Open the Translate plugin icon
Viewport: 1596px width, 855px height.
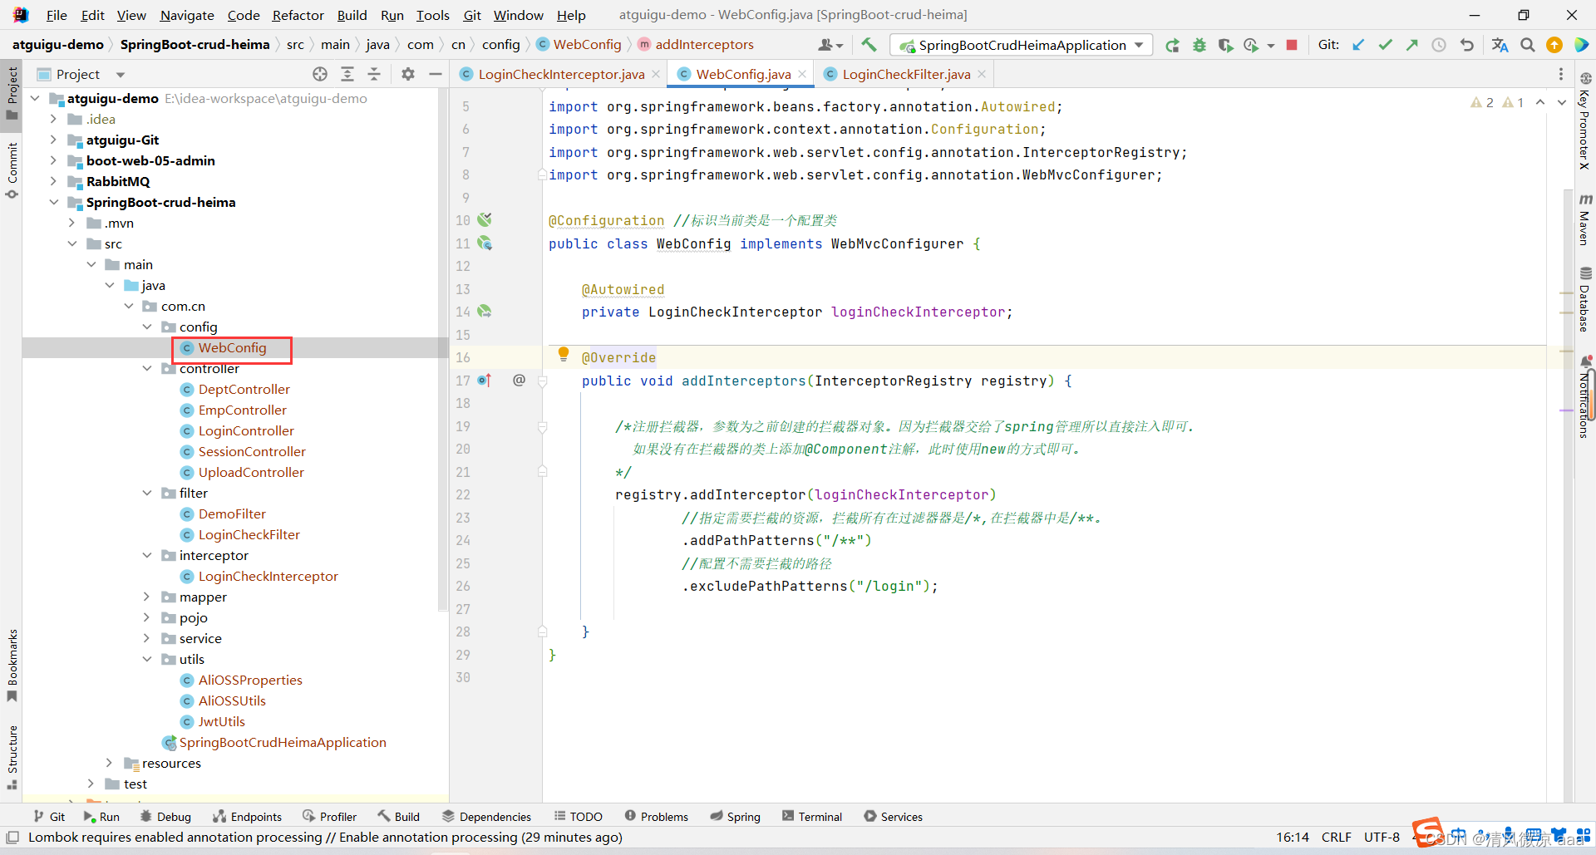pyautogui.click(x=1500, y=45)
